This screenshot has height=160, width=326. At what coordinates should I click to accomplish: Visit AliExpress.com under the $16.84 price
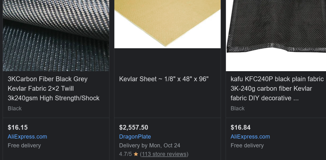click(250, 137)
